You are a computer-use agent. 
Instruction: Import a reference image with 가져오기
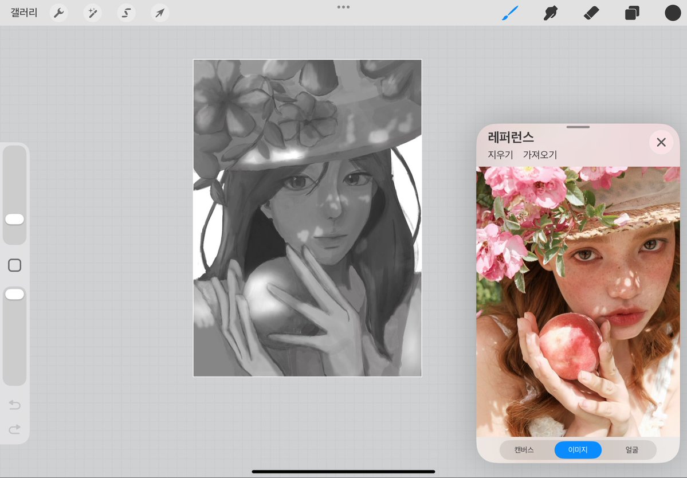click(540, 155)
